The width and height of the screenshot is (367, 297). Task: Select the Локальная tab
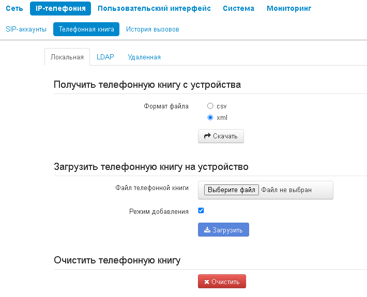[67, 57]
